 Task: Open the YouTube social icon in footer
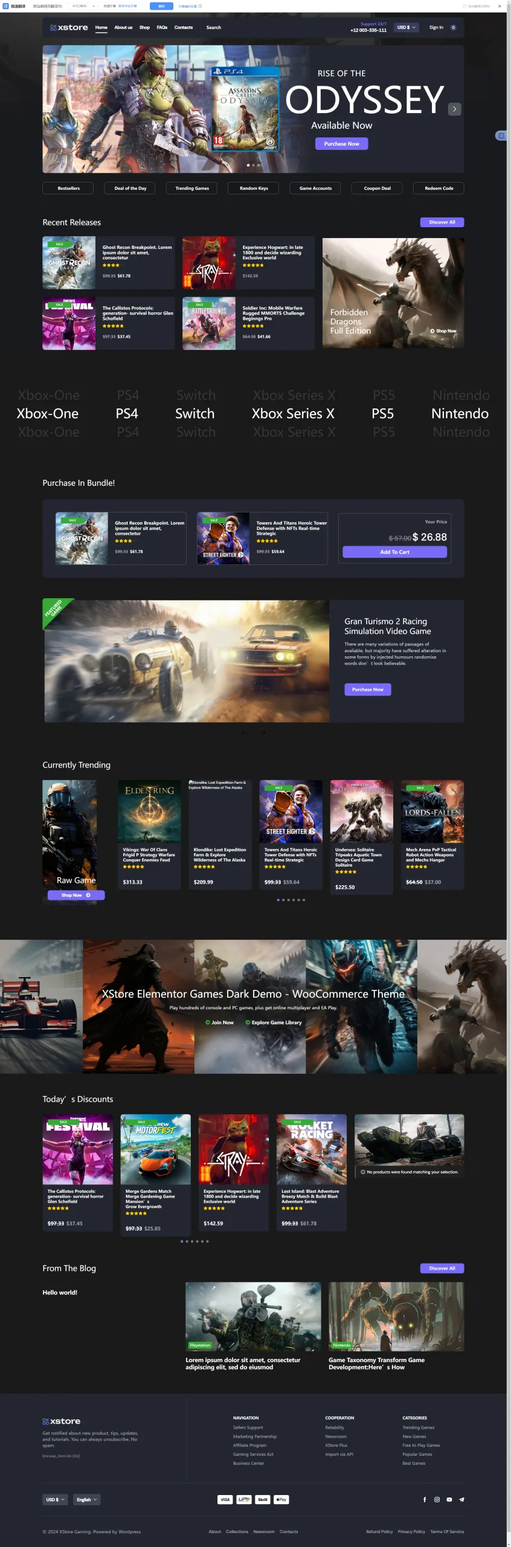point(449,1499)
